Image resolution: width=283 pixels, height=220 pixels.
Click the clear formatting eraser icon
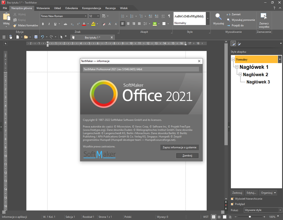pyautogui.click(x=104, y=24)
